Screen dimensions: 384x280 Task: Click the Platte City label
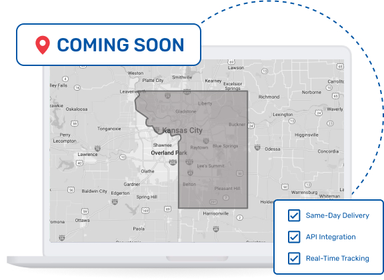[x=153, y=81]
